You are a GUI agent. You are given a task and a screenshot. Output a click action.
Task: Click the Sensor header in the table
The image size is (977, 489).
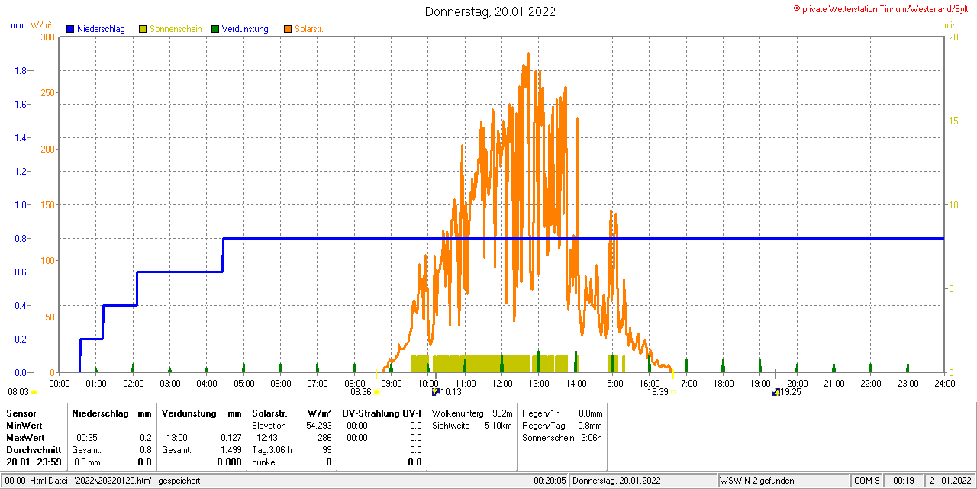pyautogui.click(x=21, y=413)
